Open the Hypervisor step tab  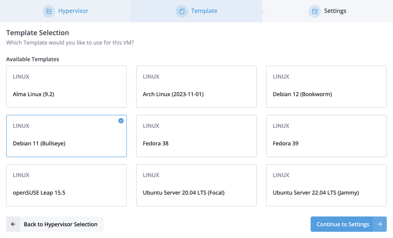pyautogui.click(x=65, y=11)
